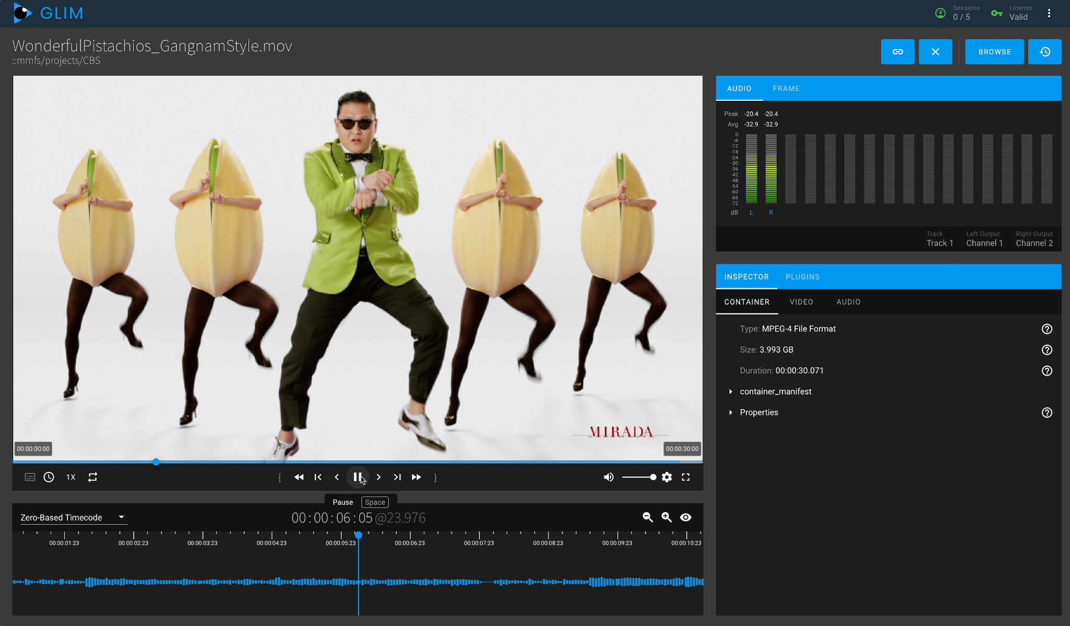The height and width of the screenshot is (626, 1070).
Task: Open the VIDEO tab in Inspector
Action: (x=801, y=302)
